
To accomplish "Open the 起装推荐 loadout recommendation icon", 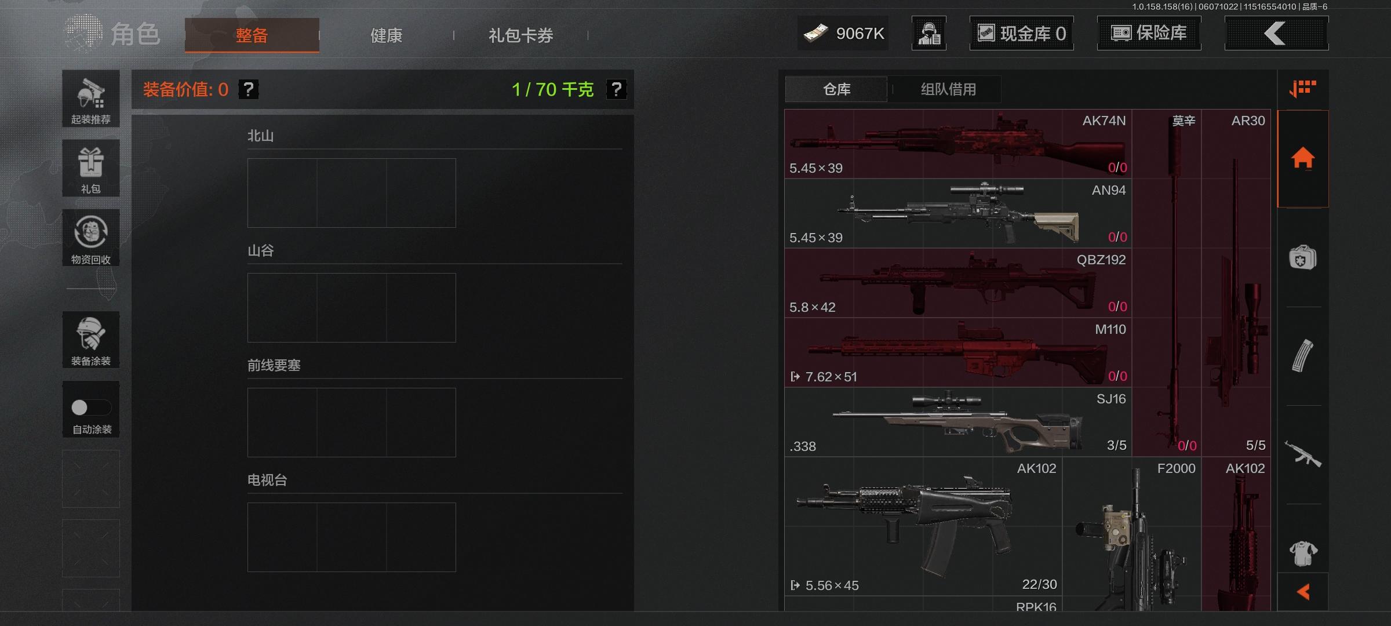I will [x=91, y=99].
